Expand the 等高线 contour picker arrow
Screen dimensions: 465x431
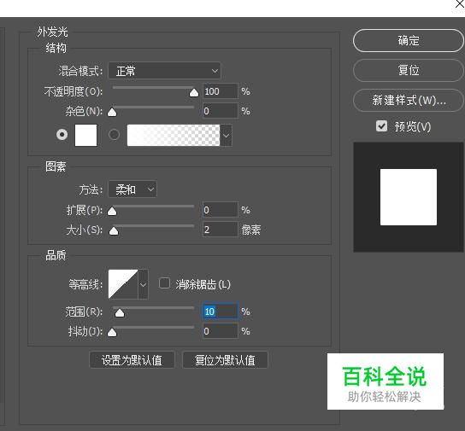click(144, 284)
